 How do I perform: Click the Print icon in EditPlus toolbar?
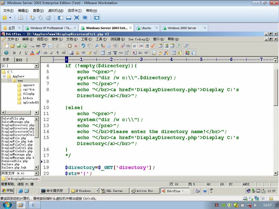(x=38, y=46)
